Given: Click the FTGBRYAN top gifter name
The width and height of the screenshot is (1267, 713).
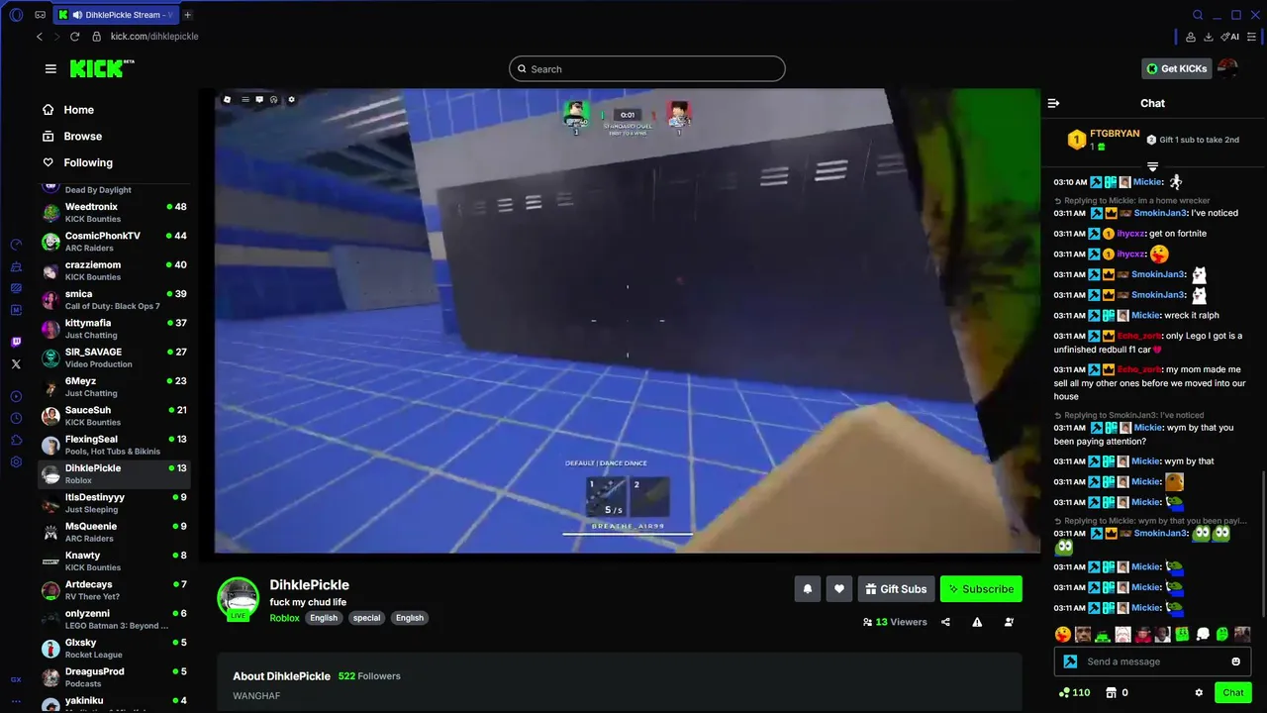Looking at the screenshot, I should click(x=1115, y=134).
